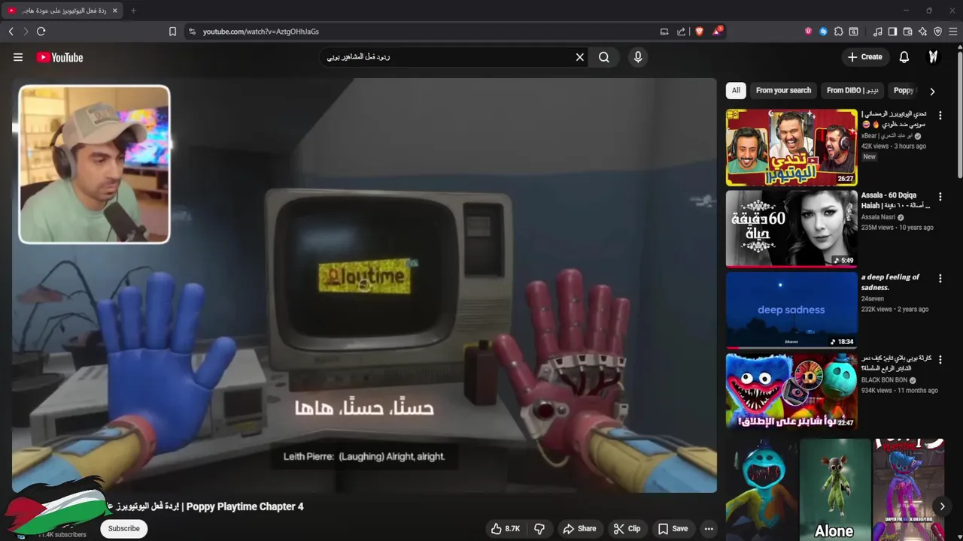Share this page via address bar icon
Screen dimensions: 963x541
click(x=682, y=32)
